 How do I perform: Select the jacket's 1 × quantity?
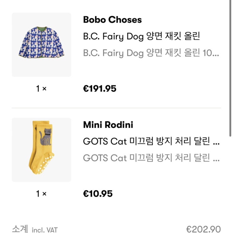41,89
